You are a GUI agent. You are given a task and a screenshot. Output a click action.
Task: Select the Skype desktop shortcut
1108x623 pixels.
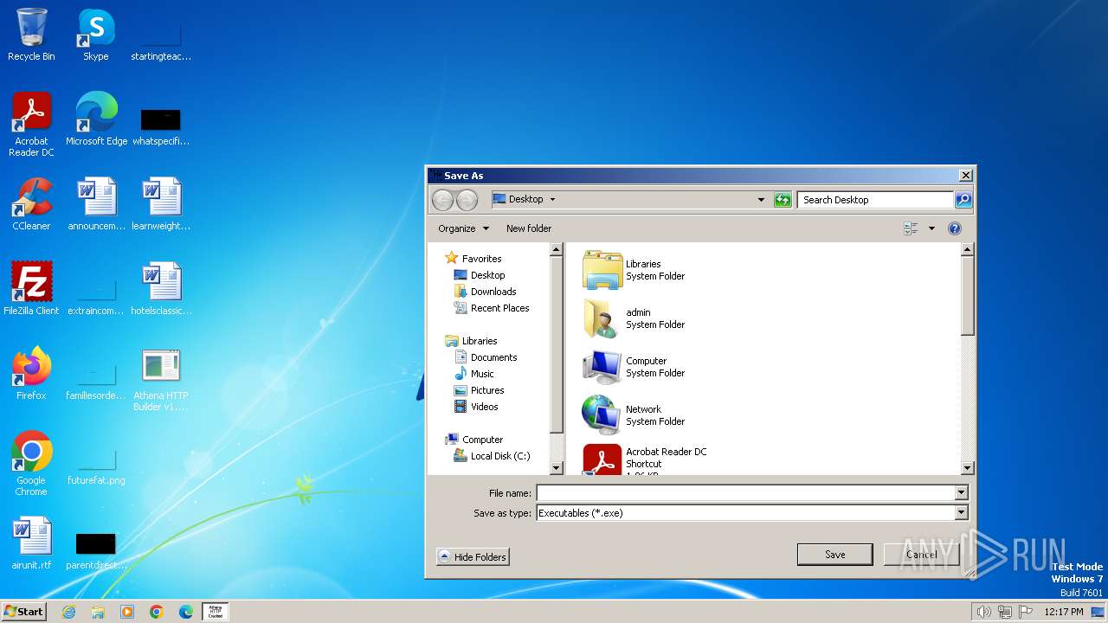click(96, 35)
